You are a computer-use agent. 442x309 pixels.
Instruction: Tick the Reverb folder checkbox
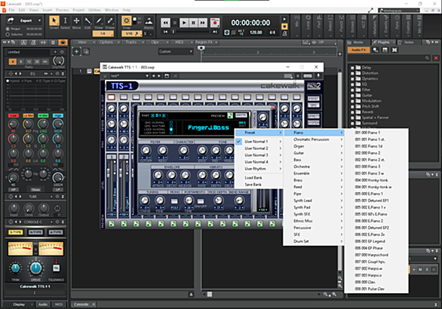352,112
